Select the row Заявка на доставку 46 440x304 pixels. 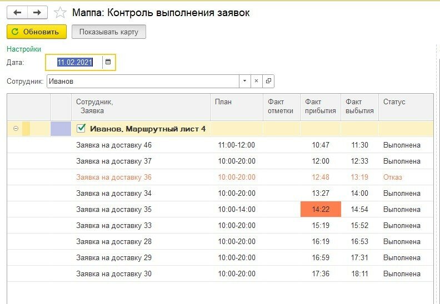[114, 145]
